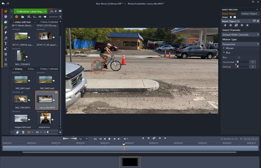This screenshot has width=261, height=168.
Task: Select the output.mov thumbnail
Action: (x=45, y=118)
